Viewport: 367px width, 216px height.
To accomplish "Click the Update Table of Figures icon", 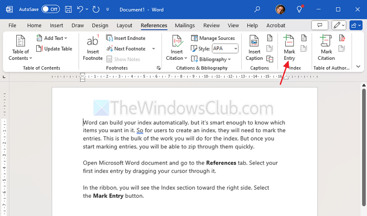I will point(269,48).
